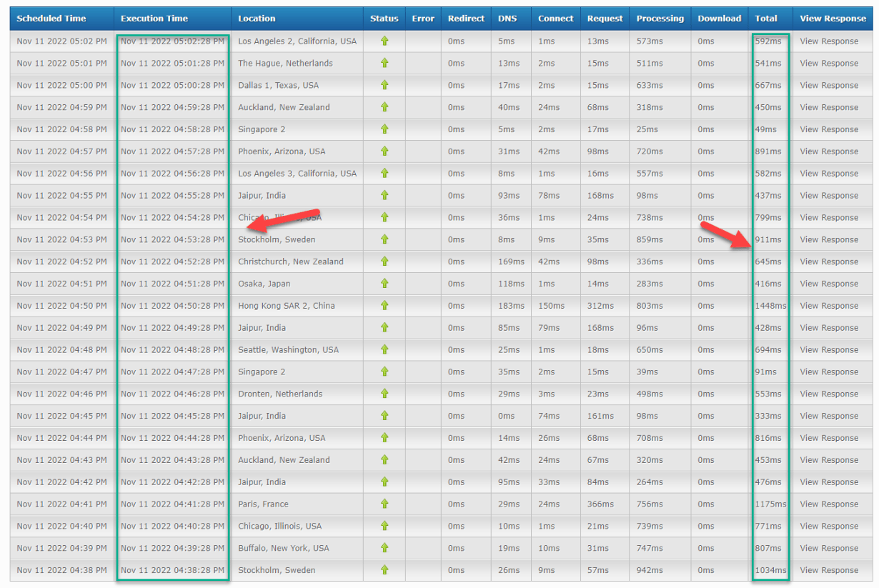Click status arrow in the 04:47 PM Singapore 2 row
The image size is (879, 588).
[384, 372]
